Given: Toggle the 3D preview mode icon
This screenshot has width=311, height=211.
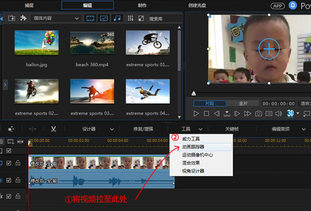Looking at the screenshot, I should pos(290,114).
